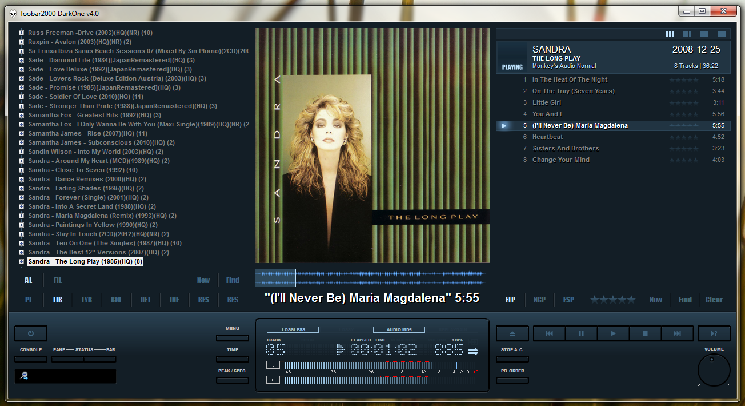Image resolution: width=745 pixels, height=406 pixels.
Task: Click the magnifier search icon in black box
Action: click(24, 376)
